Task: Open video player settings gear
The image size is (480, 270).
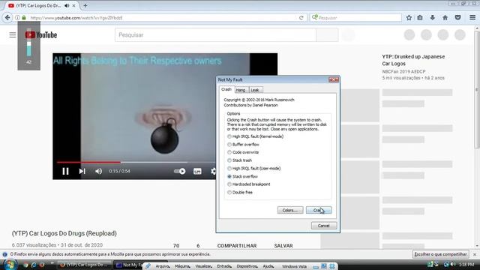Action: click(x=213, y=171)
